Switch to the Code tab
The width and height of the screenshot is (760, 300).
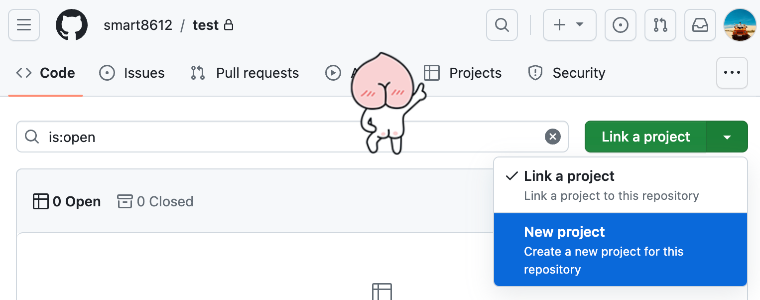click(45, 73)
